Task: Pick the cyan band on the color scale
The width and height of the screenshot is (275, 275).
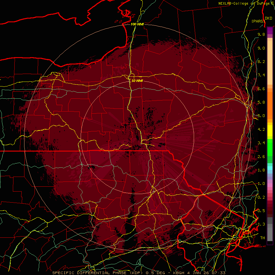Action: tap(270, 168)
